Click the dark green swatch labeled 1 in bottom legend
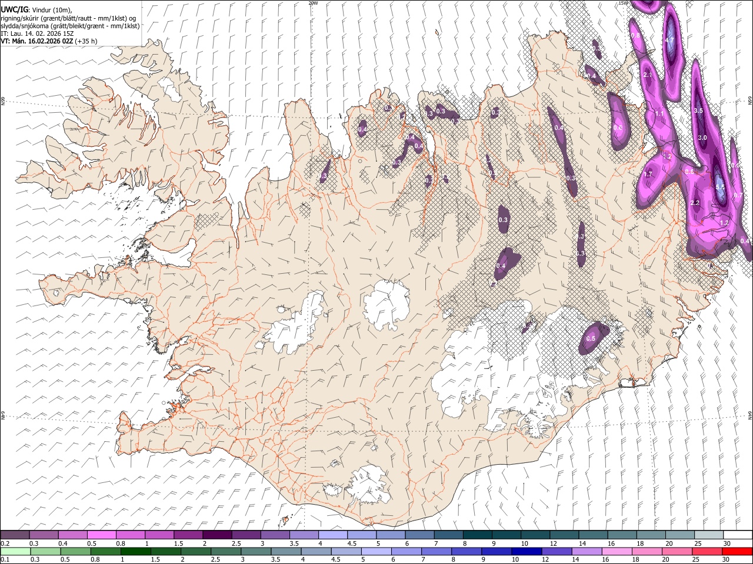The image size is (753, 564). 135,551
